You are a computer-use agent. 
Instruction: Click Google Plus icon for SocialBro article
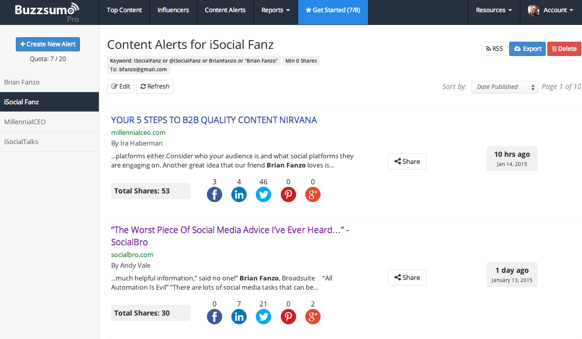313,317
